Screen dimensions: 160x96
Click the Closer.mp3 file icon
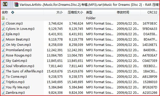point(3,24)
